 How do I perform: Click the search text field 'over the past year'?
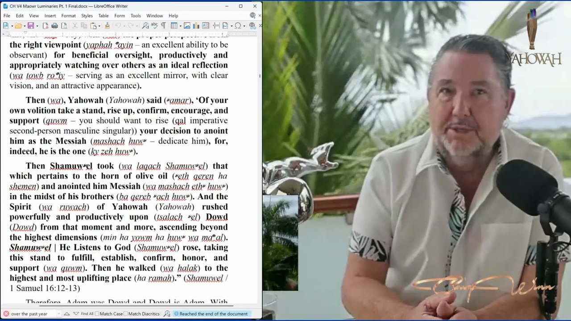click(x=33, y=314)
